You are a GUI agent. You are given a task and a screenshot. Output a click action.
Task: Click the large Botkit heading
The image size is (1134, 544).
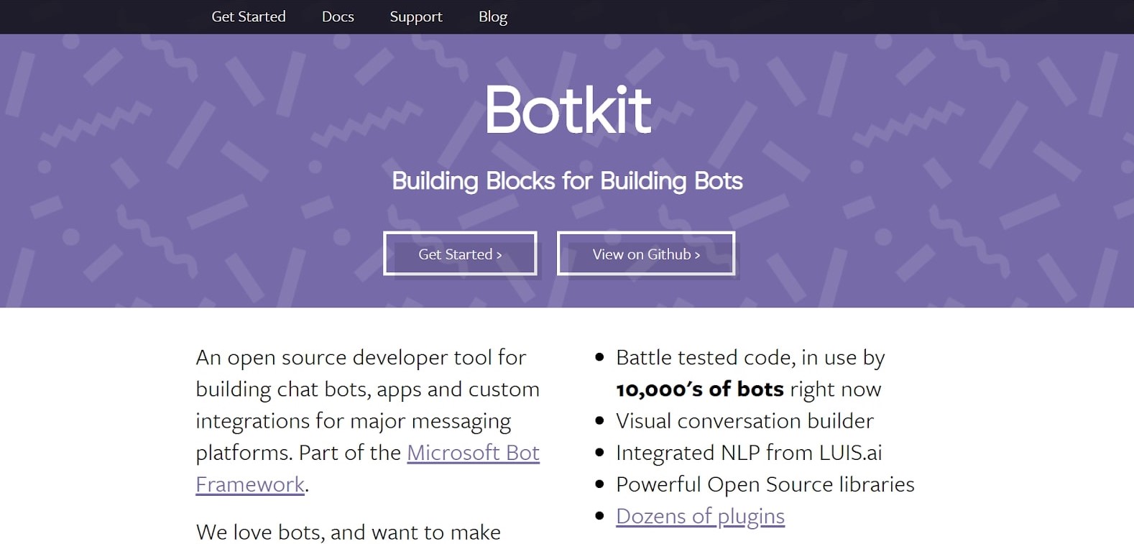pyautogui.click(x=567, y=110)
